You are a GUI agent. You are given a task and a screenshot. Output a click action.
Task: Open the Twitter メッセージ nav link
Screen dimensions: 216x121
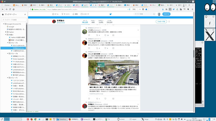[85, 14]
